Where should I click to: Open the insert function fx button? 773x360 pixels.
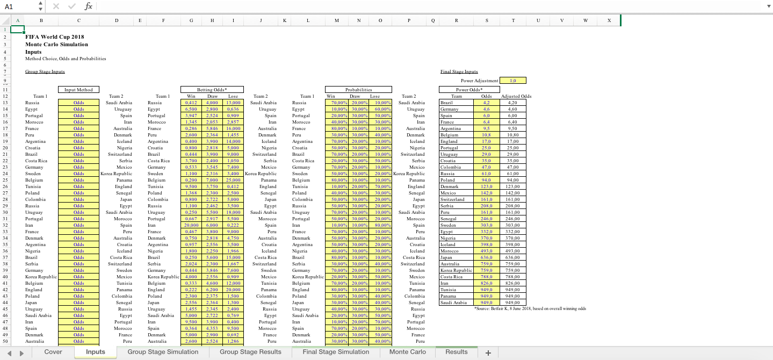tap(89, 6)
